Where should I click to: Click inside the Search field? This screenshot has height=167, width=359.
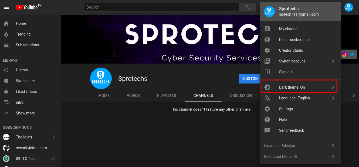(161, 7)
